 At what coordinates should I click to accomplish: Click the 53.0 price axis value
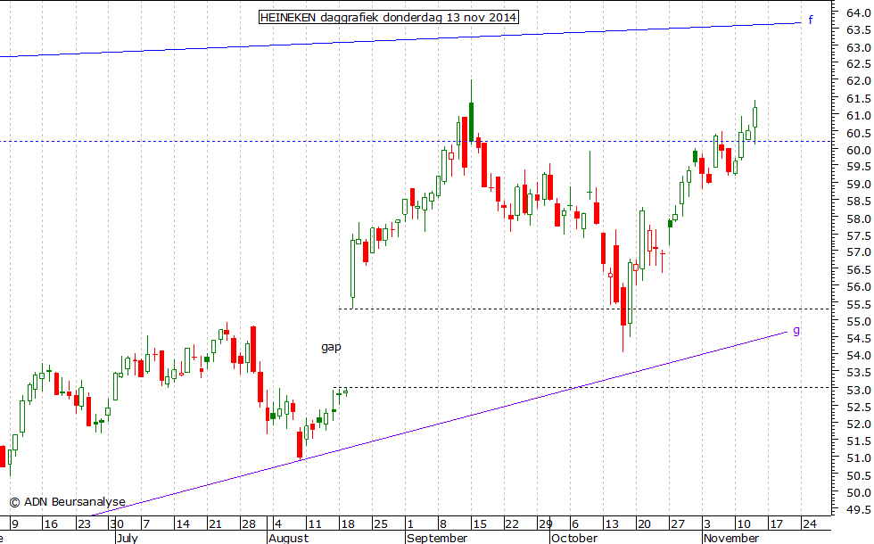pos(858,391)
